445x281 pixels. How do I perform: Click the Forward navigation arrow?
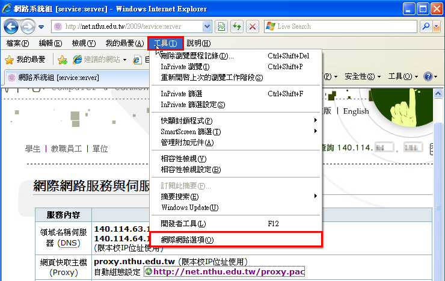pyautogui.click(x=28, y=26)
